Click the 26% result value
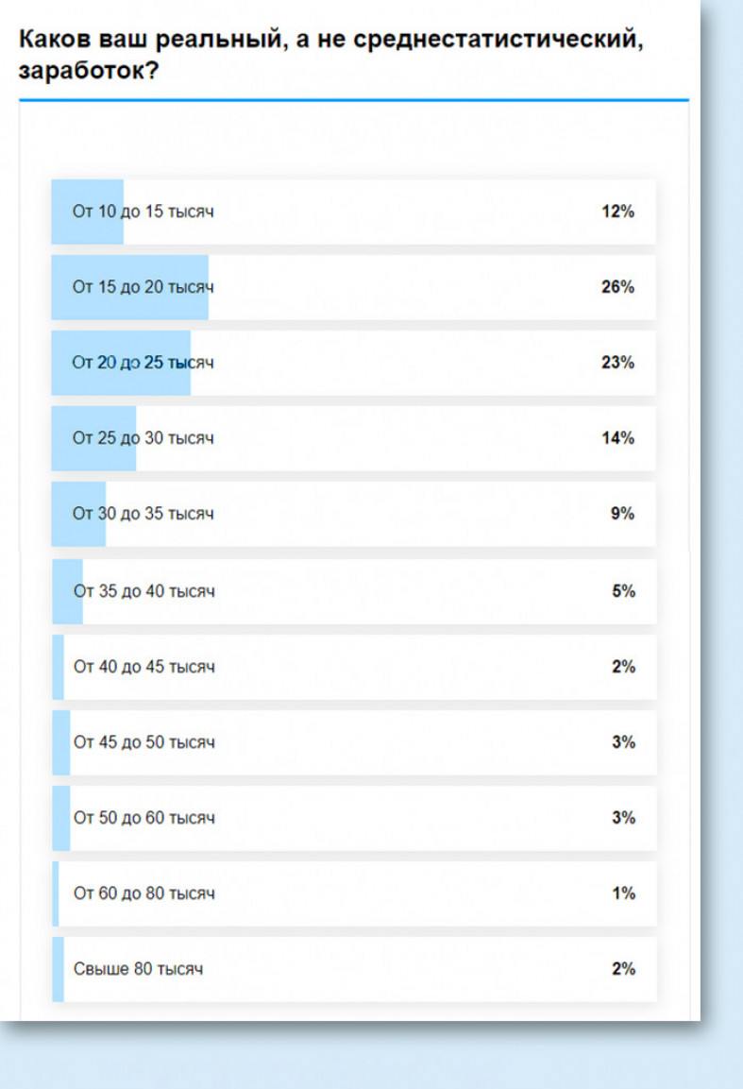This screenshot has height=1089, width=743. (x=618, y=287)
